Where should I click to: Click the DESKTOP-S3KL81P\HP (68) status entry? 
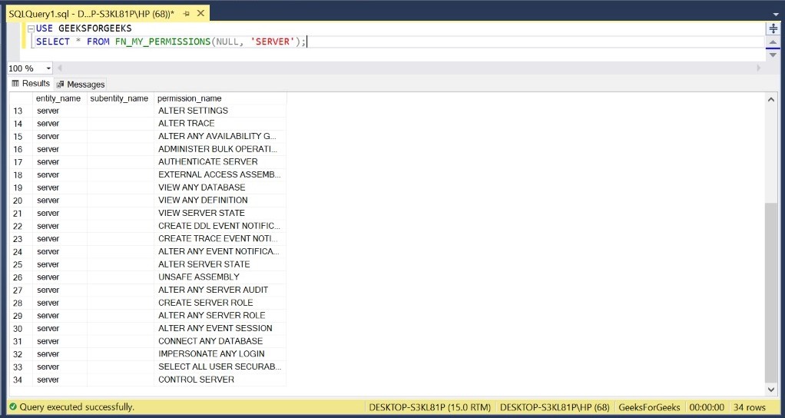[555, 407]
